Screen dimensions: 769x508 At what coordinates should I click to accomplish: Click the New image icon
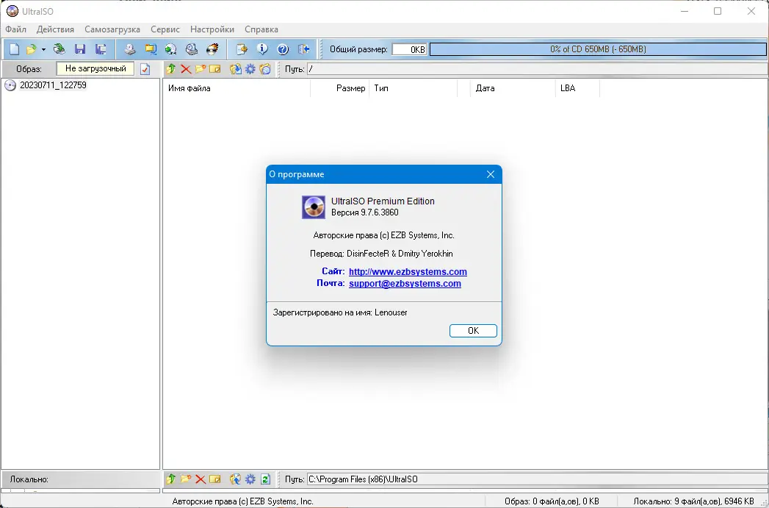click(14, 49)
